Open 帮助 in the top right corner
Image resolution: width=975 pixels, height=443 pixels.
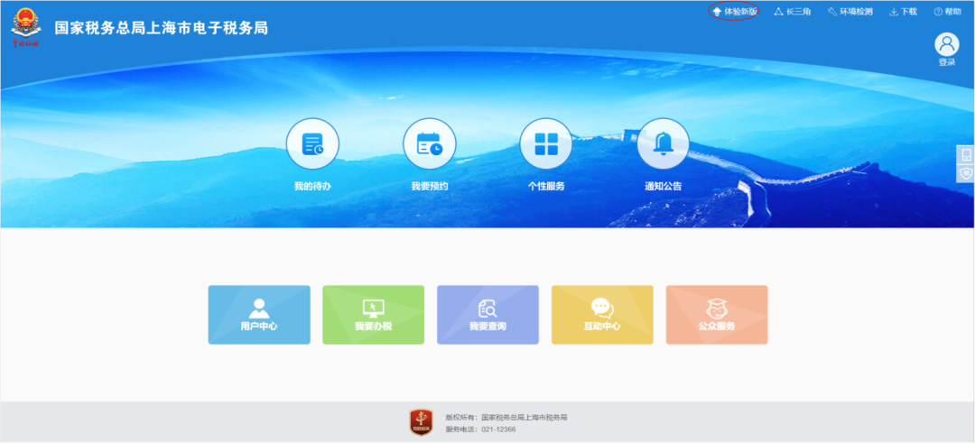[947, 12]
